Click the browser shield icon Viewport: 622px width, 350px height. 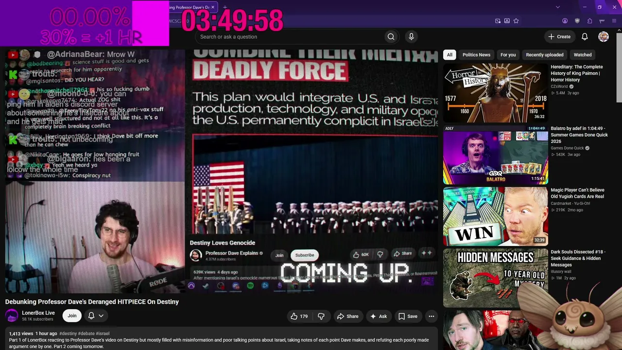pos(577,21)
